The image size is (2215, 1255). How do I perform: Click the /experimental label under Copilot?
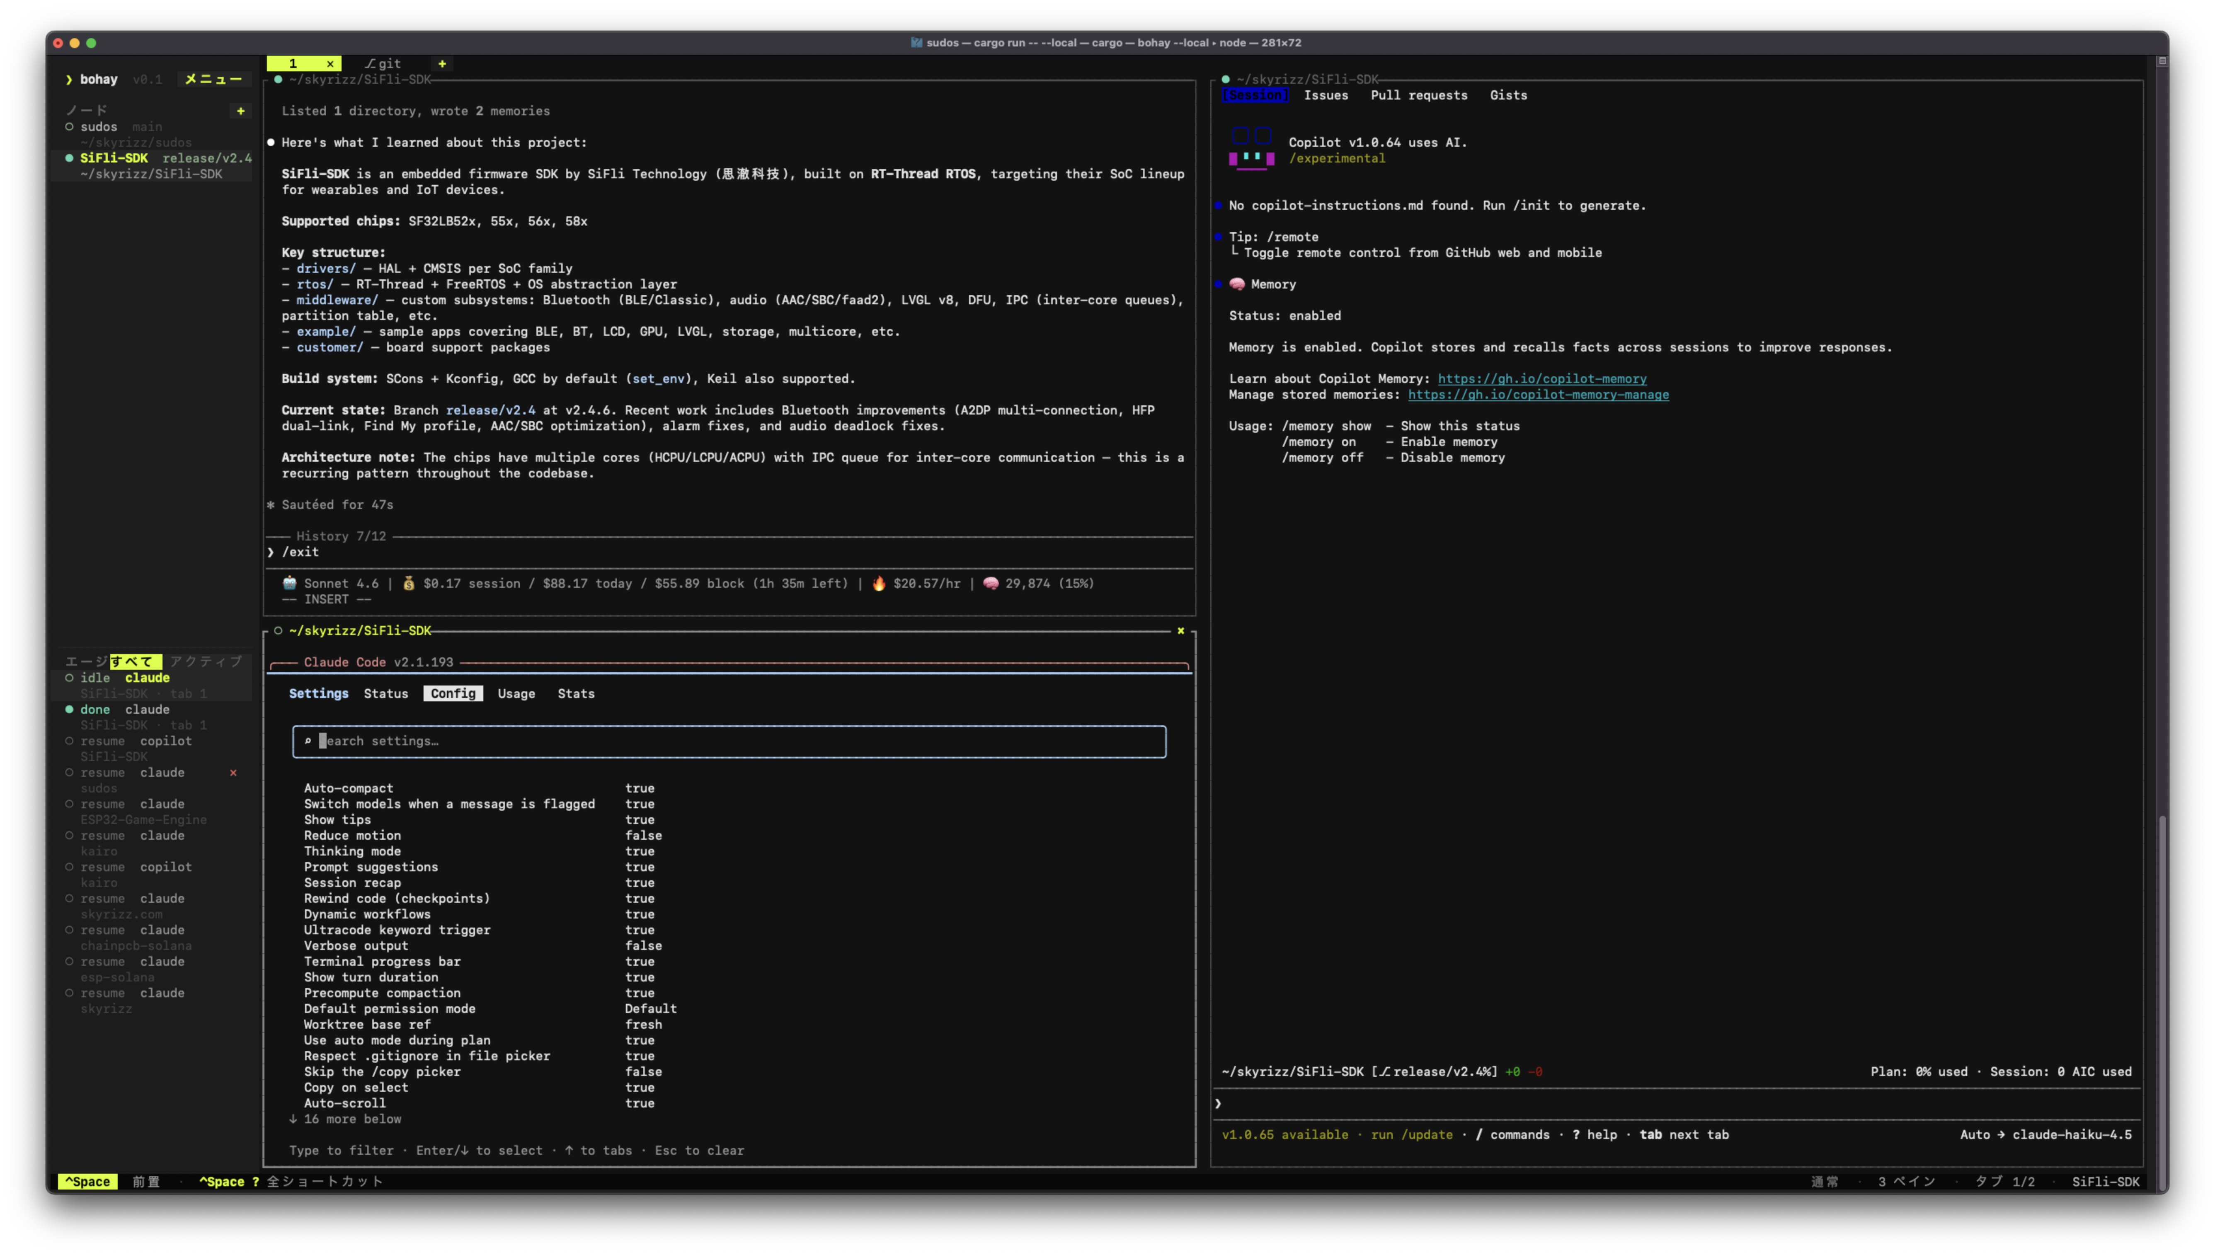1337,159
